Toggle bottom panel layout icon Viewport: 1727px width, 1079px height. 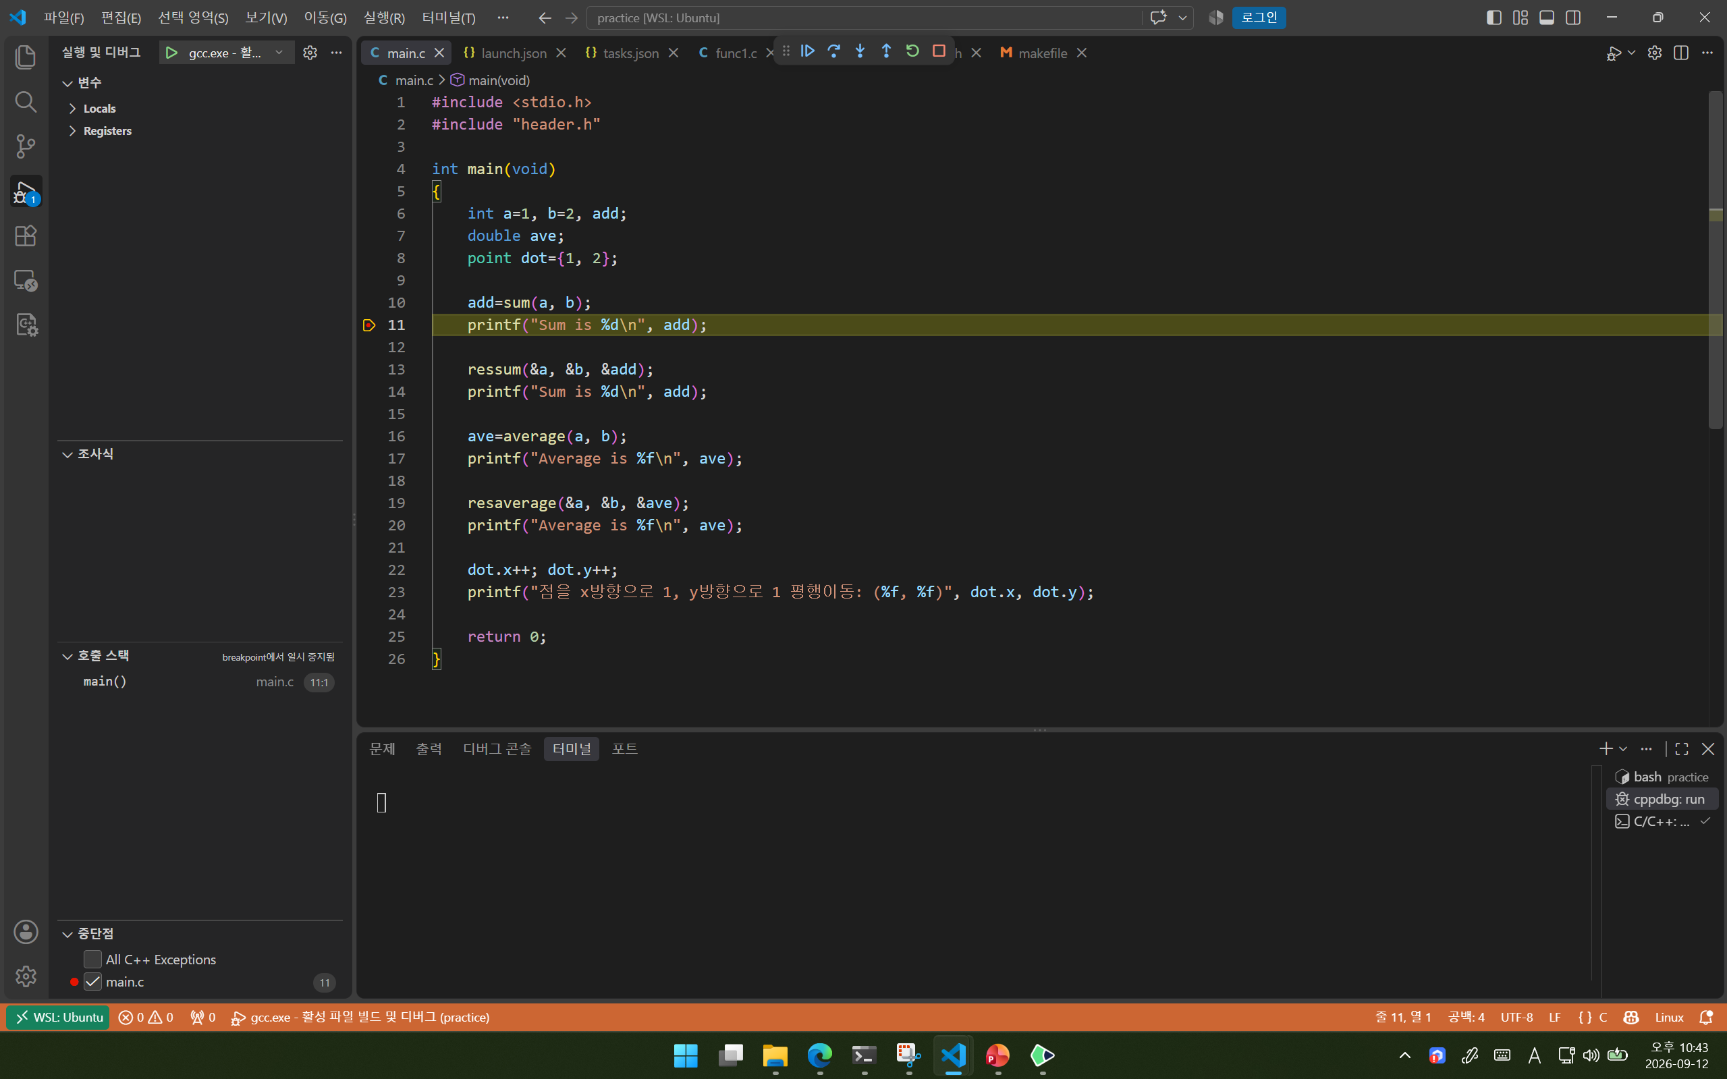(x=1546, y=18)
